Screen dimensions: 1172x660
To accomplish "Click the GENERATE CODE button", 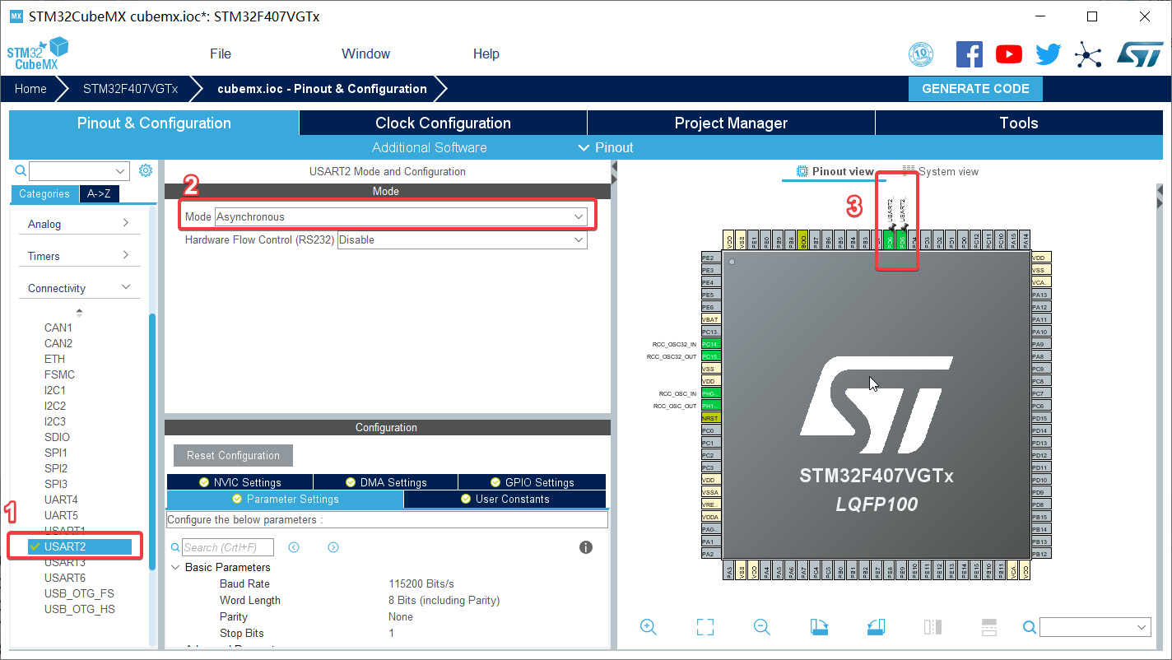I will 974,88.
